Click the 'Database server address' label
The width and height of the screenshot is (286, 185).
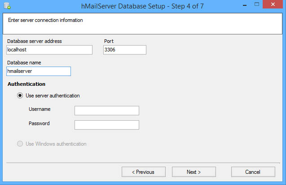coord(35,41)
